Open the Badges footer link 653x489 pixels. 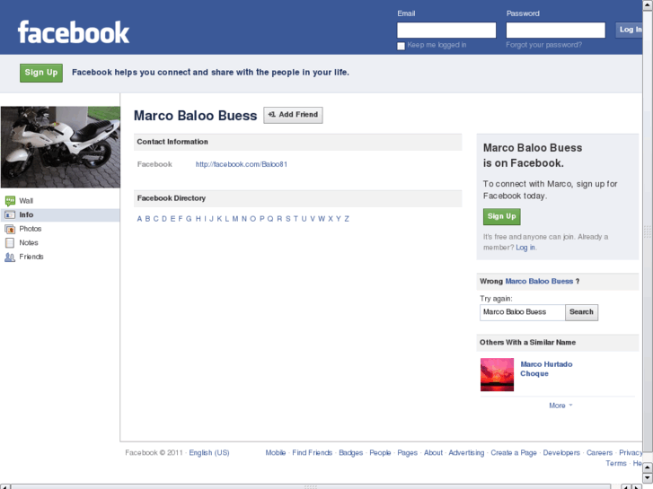(x=351, y=453)
